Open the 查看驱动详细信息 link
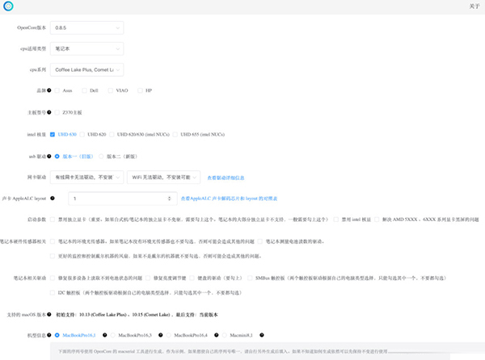Screen dimensions: 485x360 click(234, 177)
